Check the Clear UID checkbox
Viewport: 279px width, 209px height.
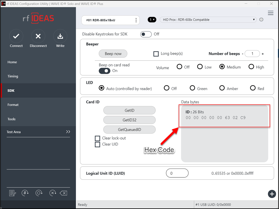[x=98, y=144]
